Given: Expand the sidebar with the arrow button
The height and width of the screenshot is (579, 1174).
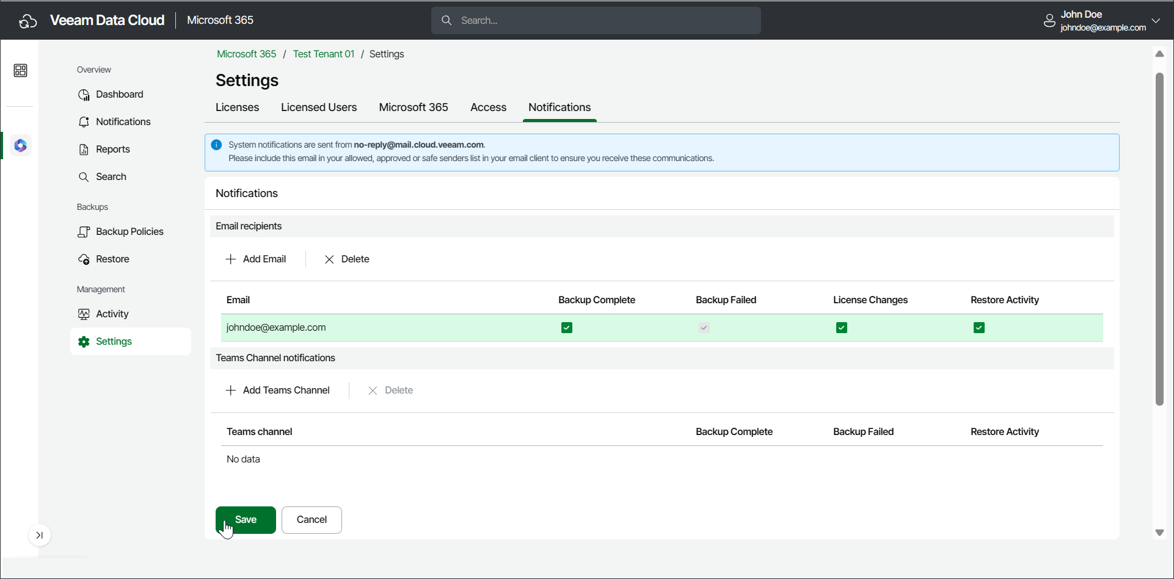Looking at the screenshot, I should click(x=40, y=535).
